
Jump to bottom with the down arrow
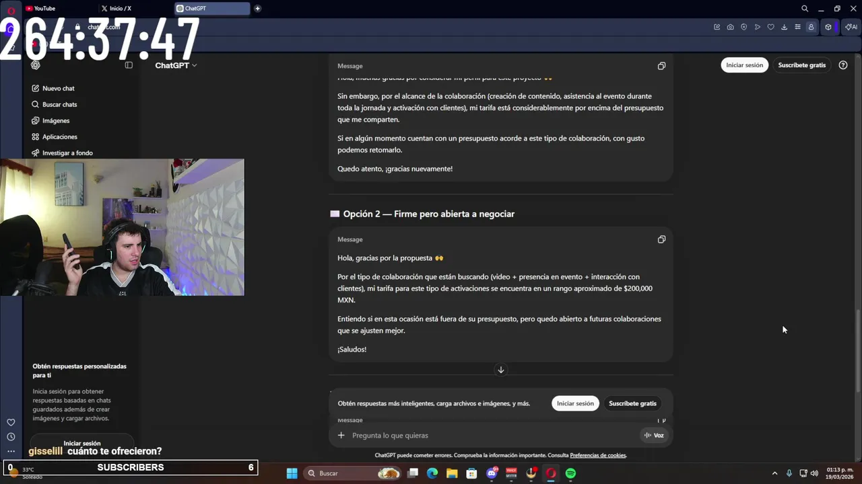point(500,370)
